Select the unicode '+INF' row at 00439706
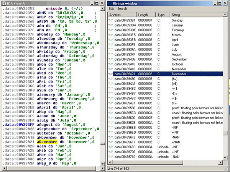The width and height of the screenshot is (230, 172). [x=166, y=152]
